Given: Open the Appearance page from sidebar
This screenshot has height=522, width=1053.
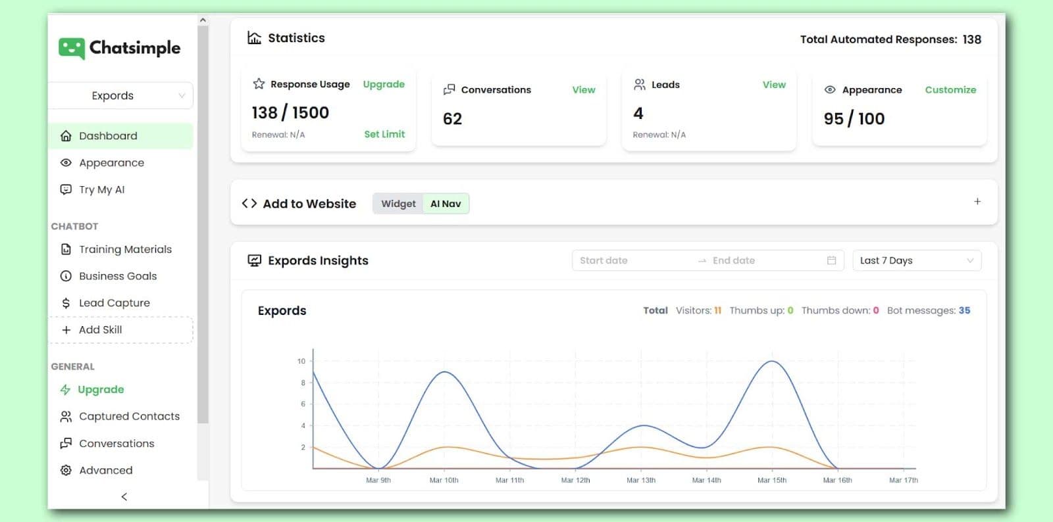Looking at the screenshot, I should tap(111, 162).
